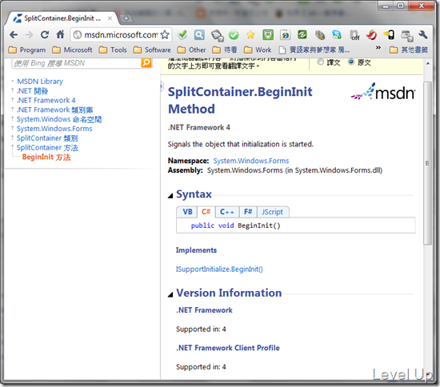Image resolution: width=440 pixels, height=387 pixels.
Task: Click the green checkmark extension icon
Action: [182, 34]
